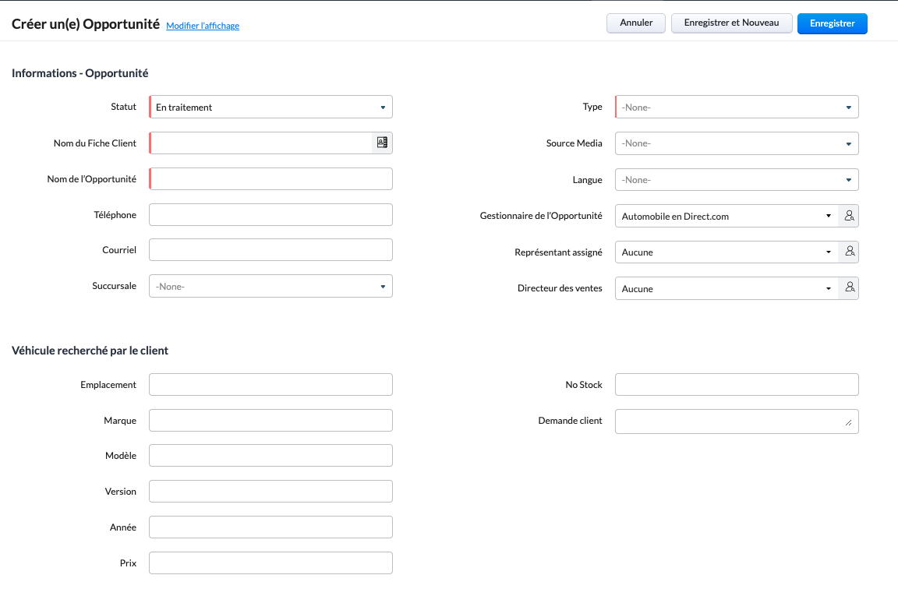The image size is (898, 589).
Task: Click into the Téléphone field
Action: tap(271, 214)
